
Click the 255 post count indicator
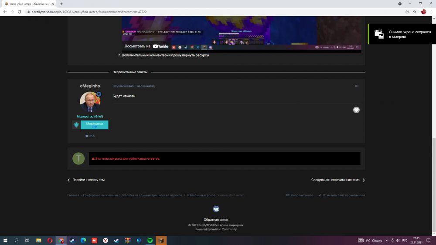pos(90,136)
